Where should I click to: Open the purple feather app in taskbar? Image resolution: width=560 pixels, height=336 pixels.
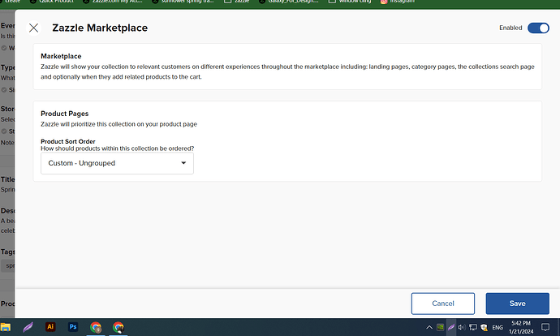pos(28,327)
